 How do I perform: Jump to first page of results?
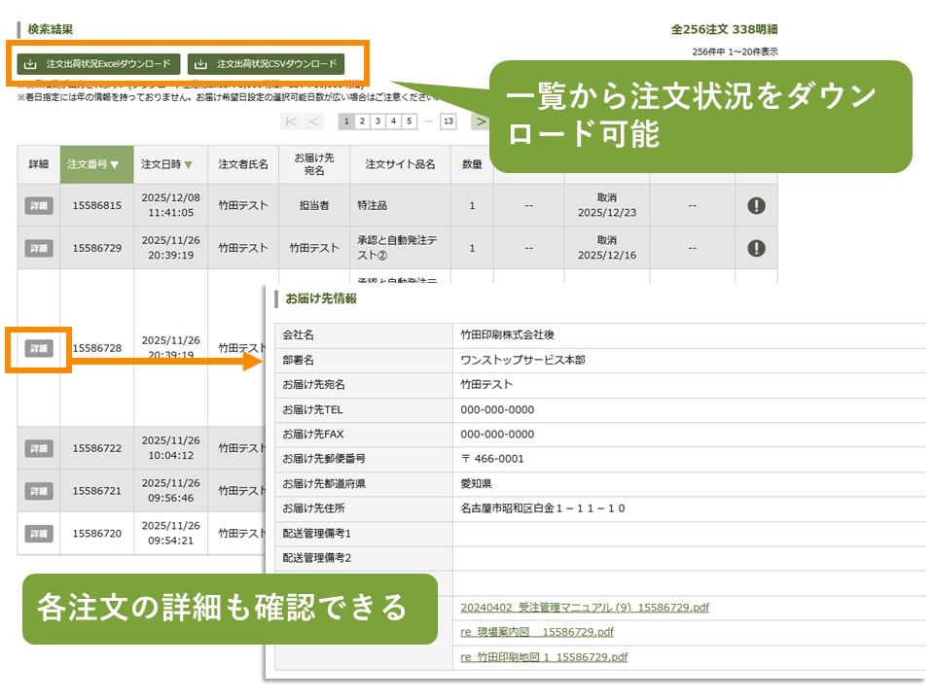pyautogui.click(x=290, y=122)
